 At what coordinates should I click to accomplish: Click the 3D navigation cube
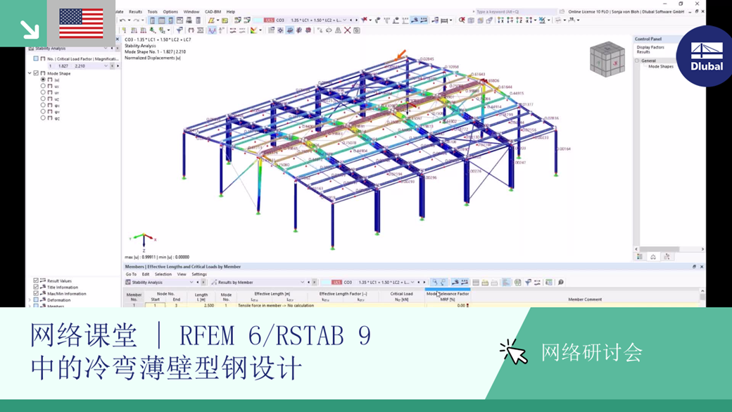(607, 59)
